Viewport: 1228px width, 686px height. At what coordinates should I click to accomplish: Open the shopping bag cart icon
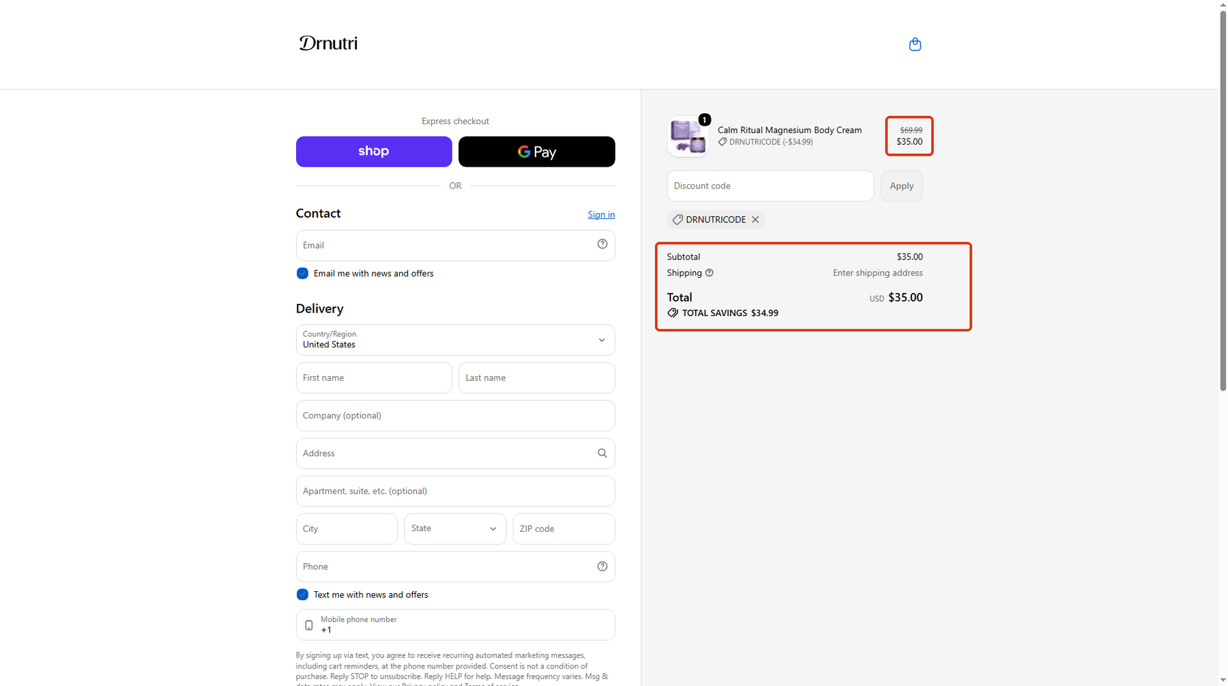(915, 44)
